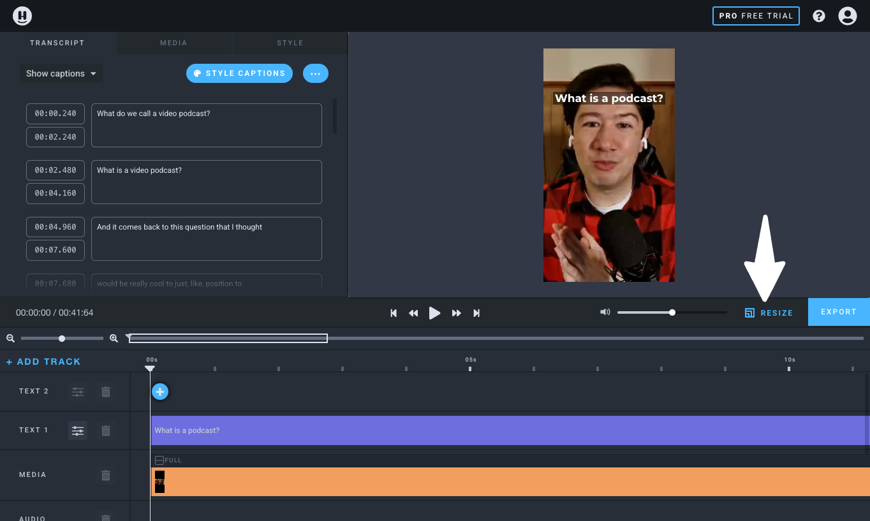Switch to the Media tab
Screen dimensions: 870x521
point(173,43)
